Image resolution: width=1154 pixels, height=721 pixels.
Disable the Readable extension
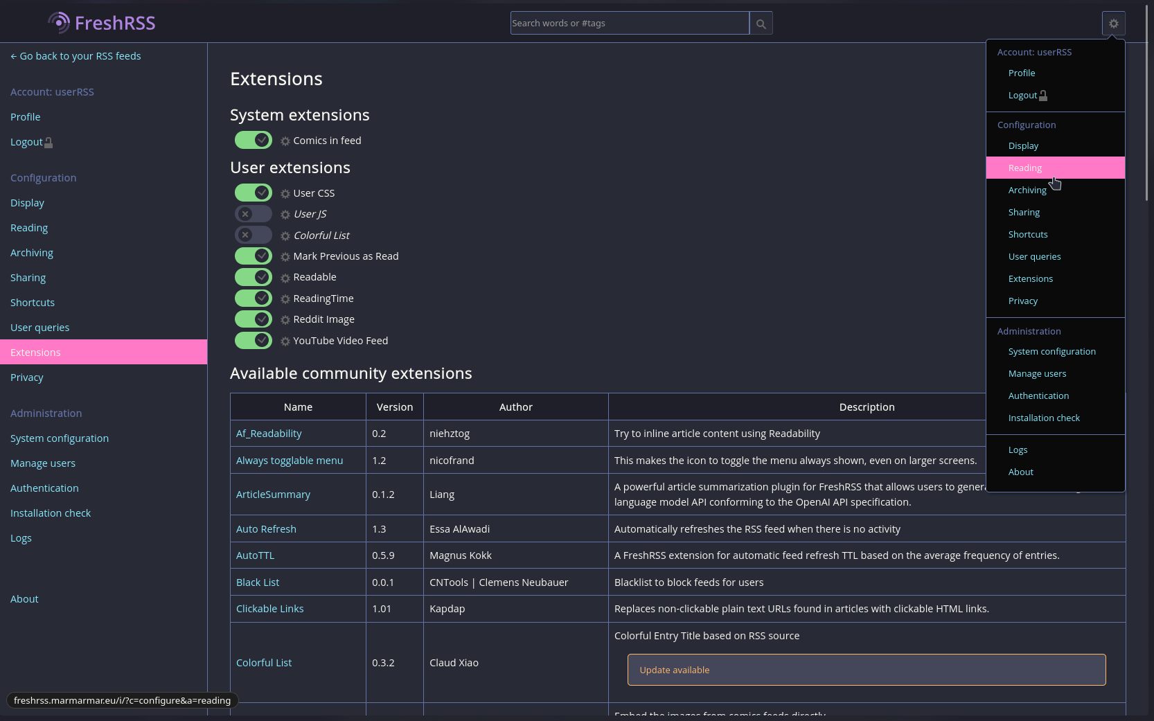(x=254, y=277)
